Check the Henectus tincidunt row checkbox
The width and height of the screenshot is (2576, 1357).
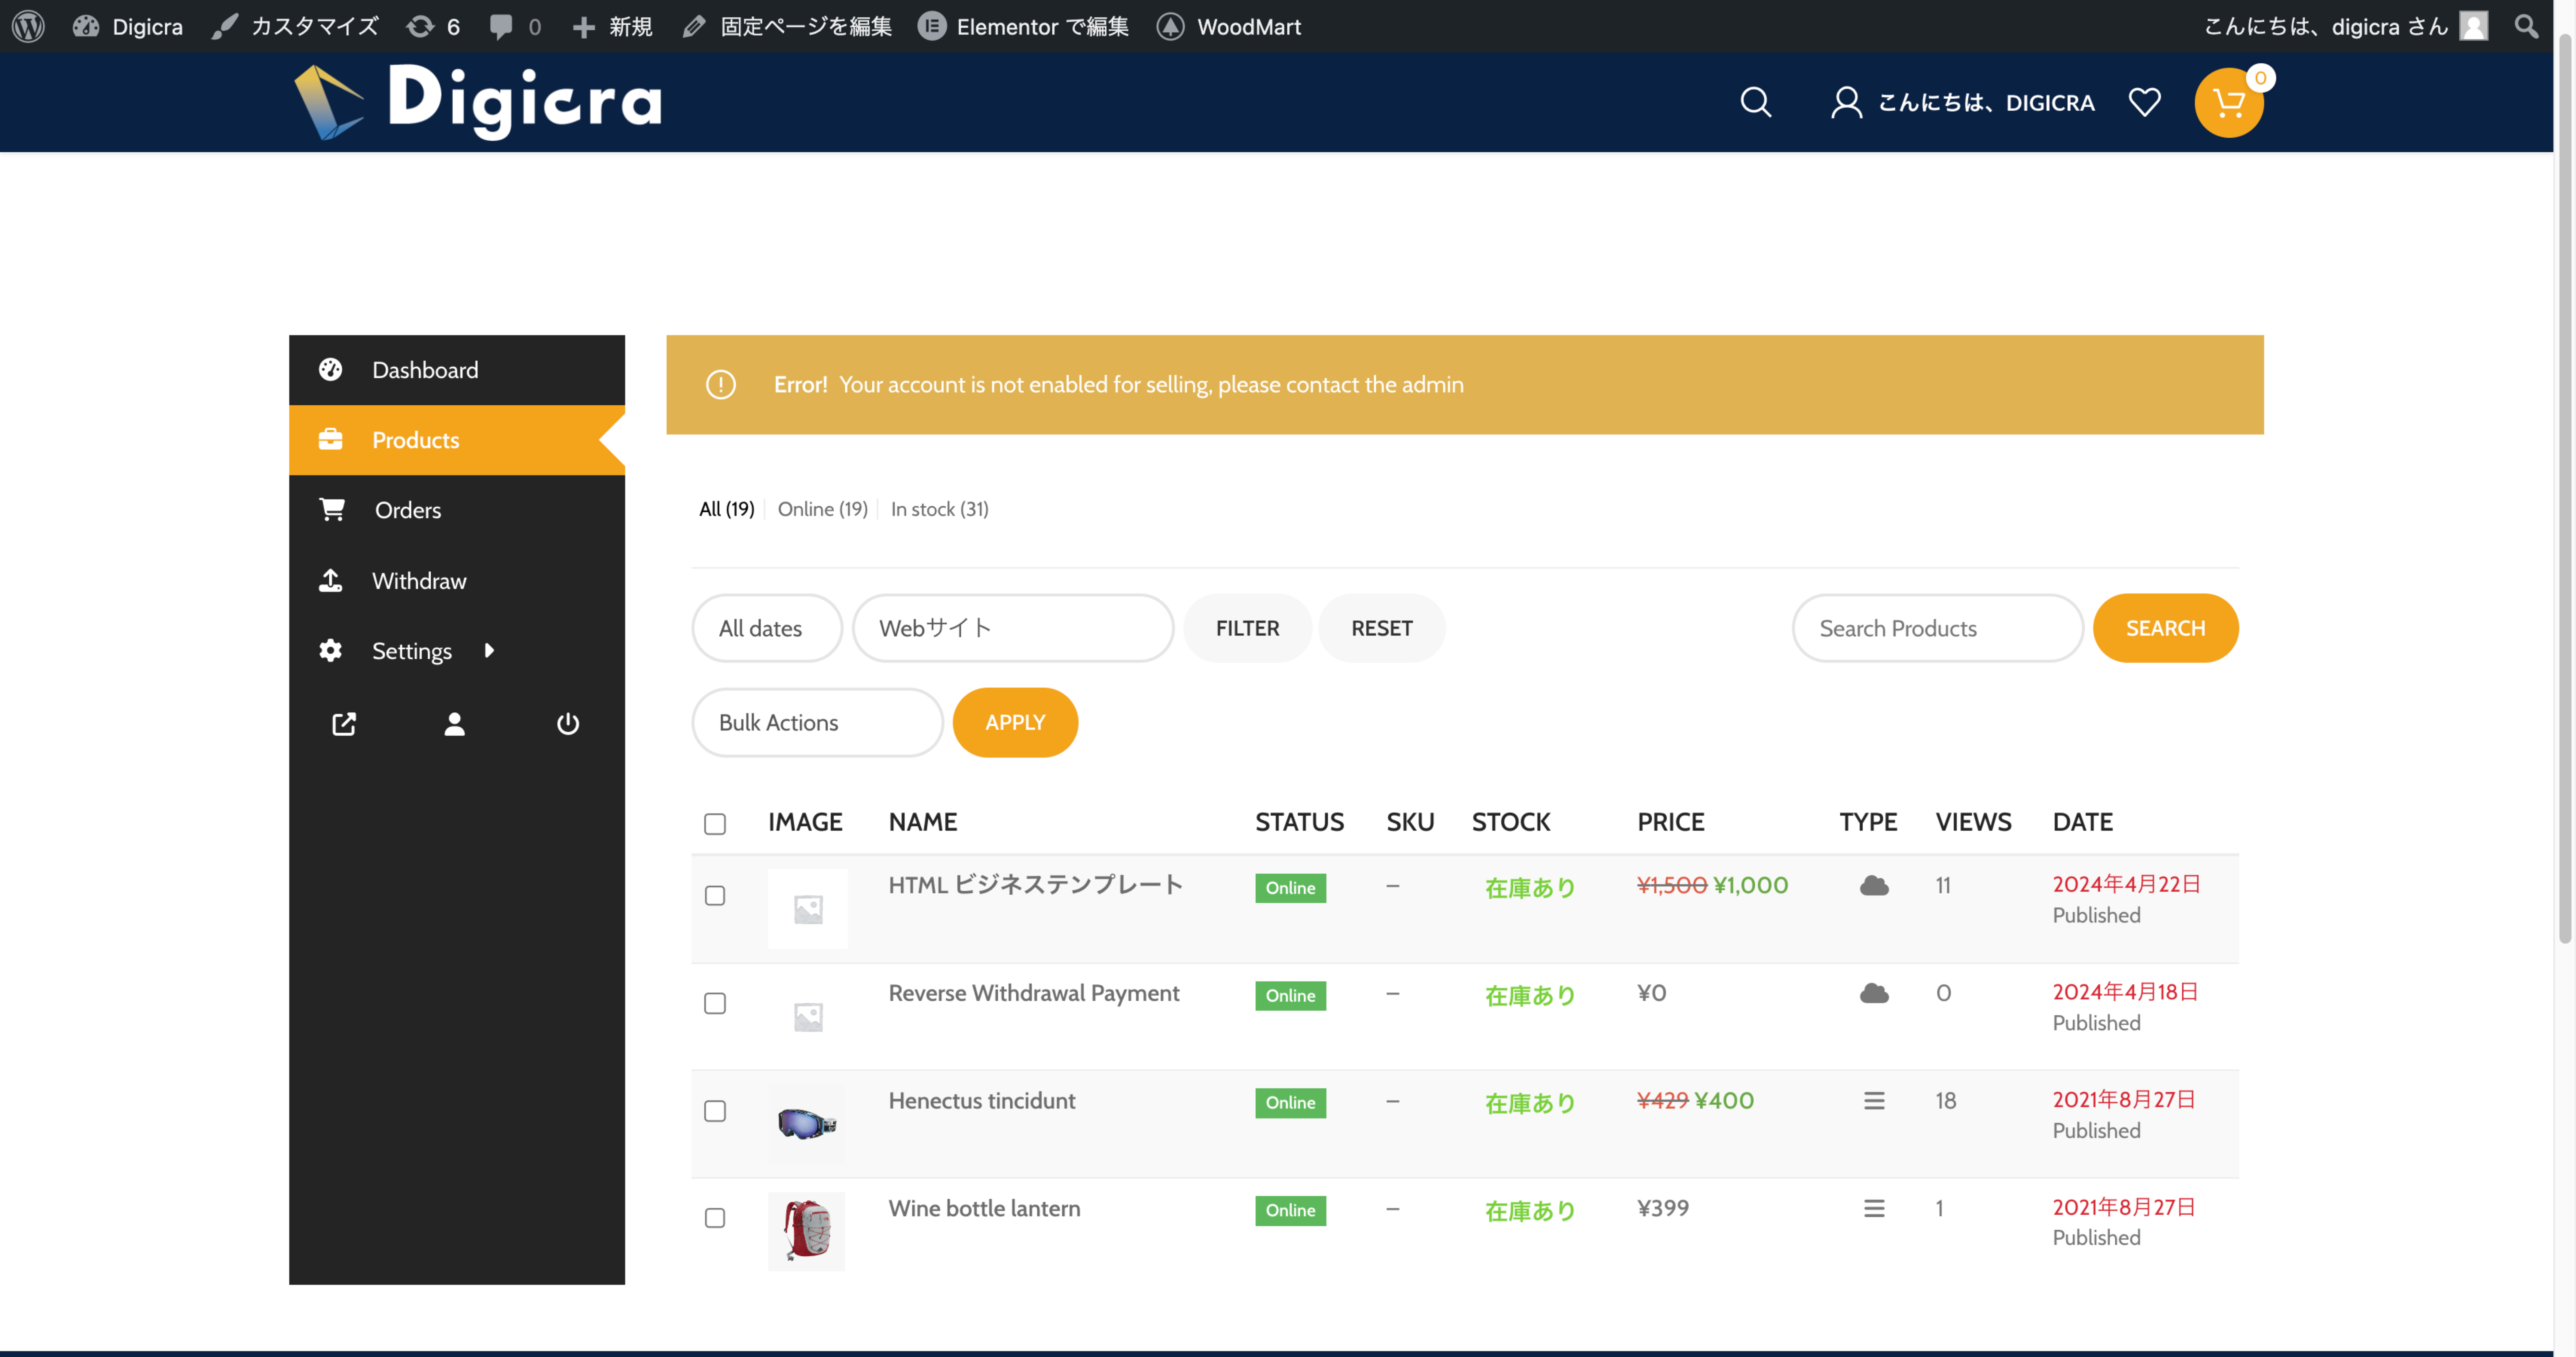715,1111
